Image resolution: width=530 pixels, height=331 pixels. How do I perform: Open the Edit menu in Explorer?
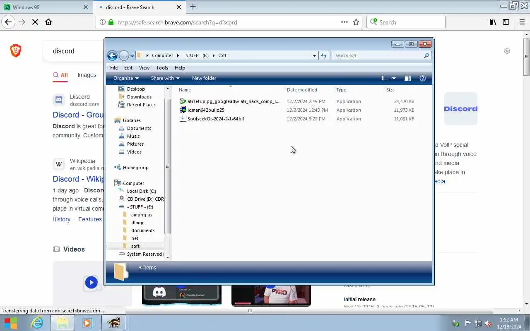click(128, 68)
